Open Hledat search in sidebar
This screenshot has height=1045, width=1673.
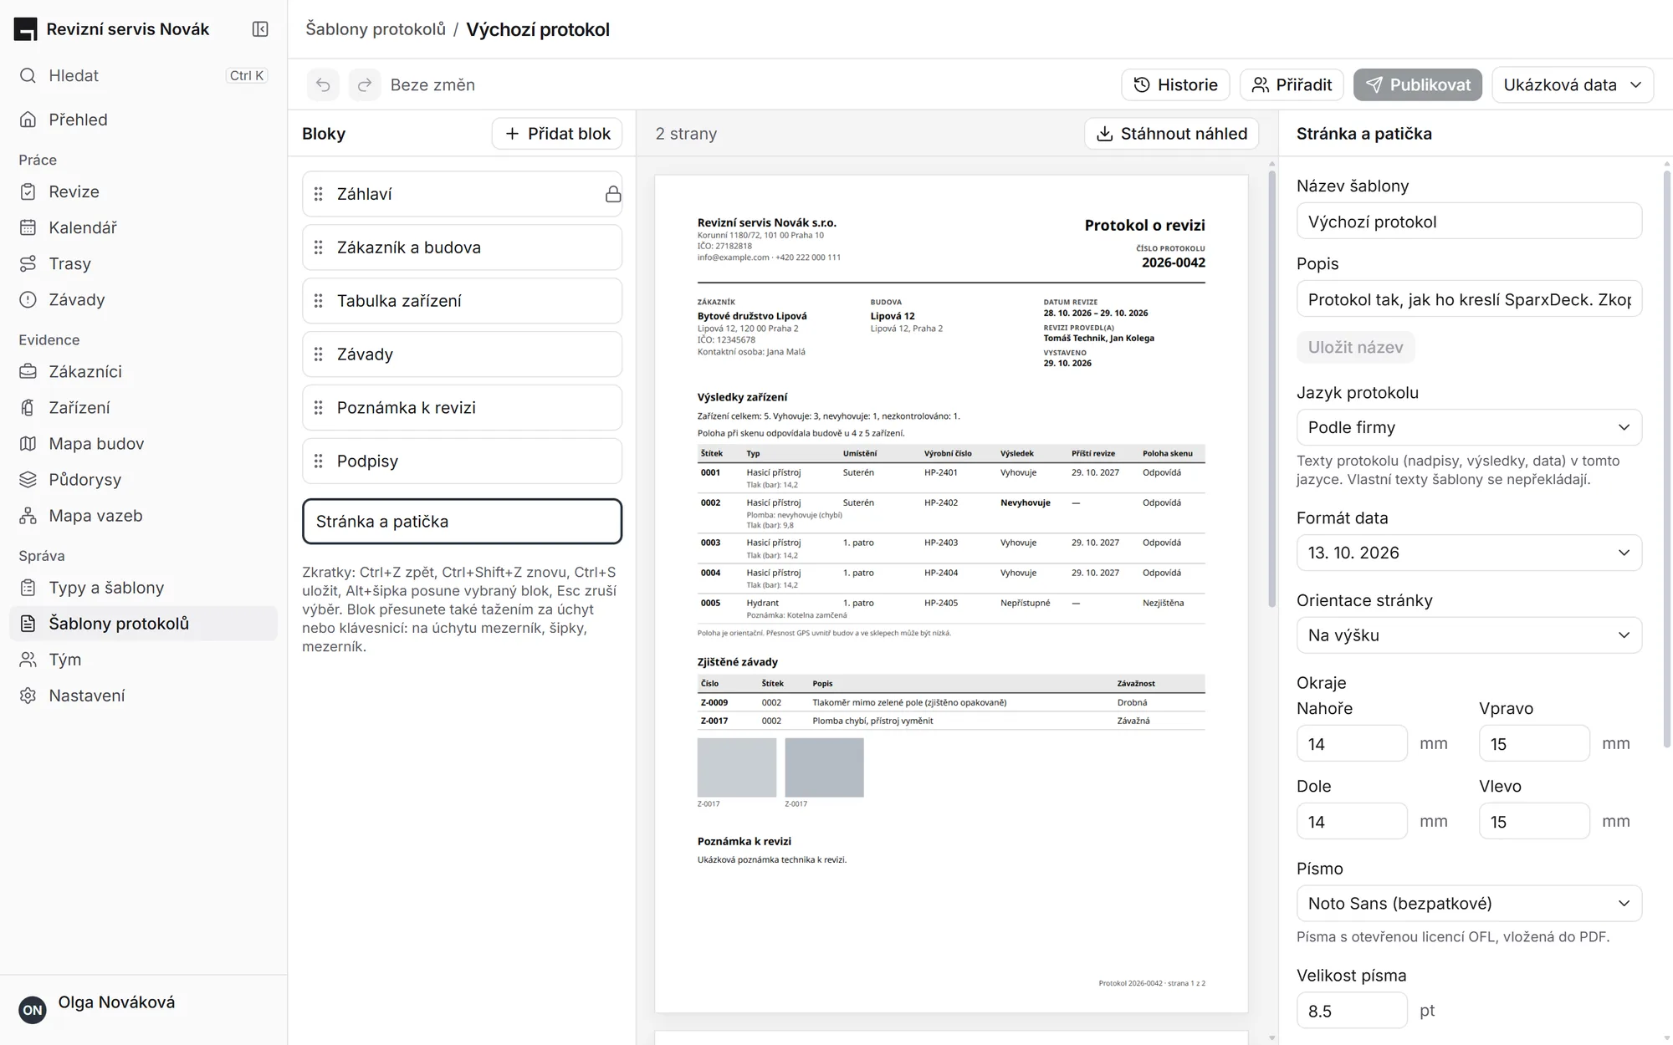click(x=143, y=75)
